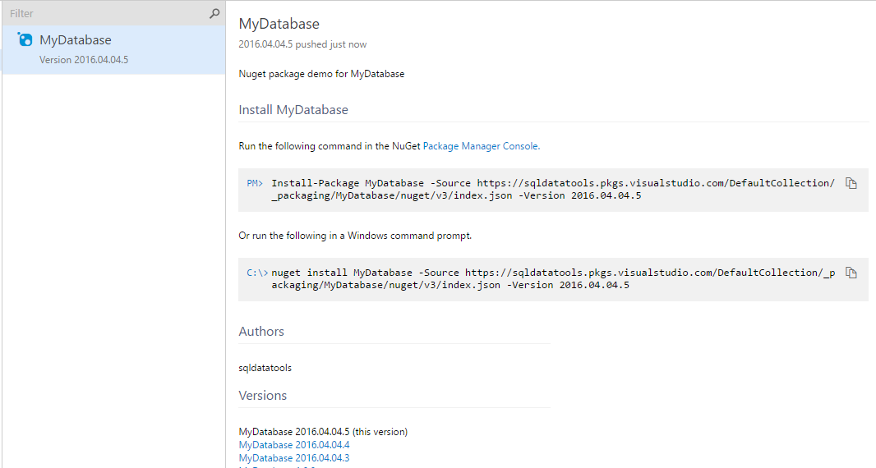This screenshot has height=468, width=876.
Task: Copy the Install-Package command to clipboard
Action: pos(851,183)
